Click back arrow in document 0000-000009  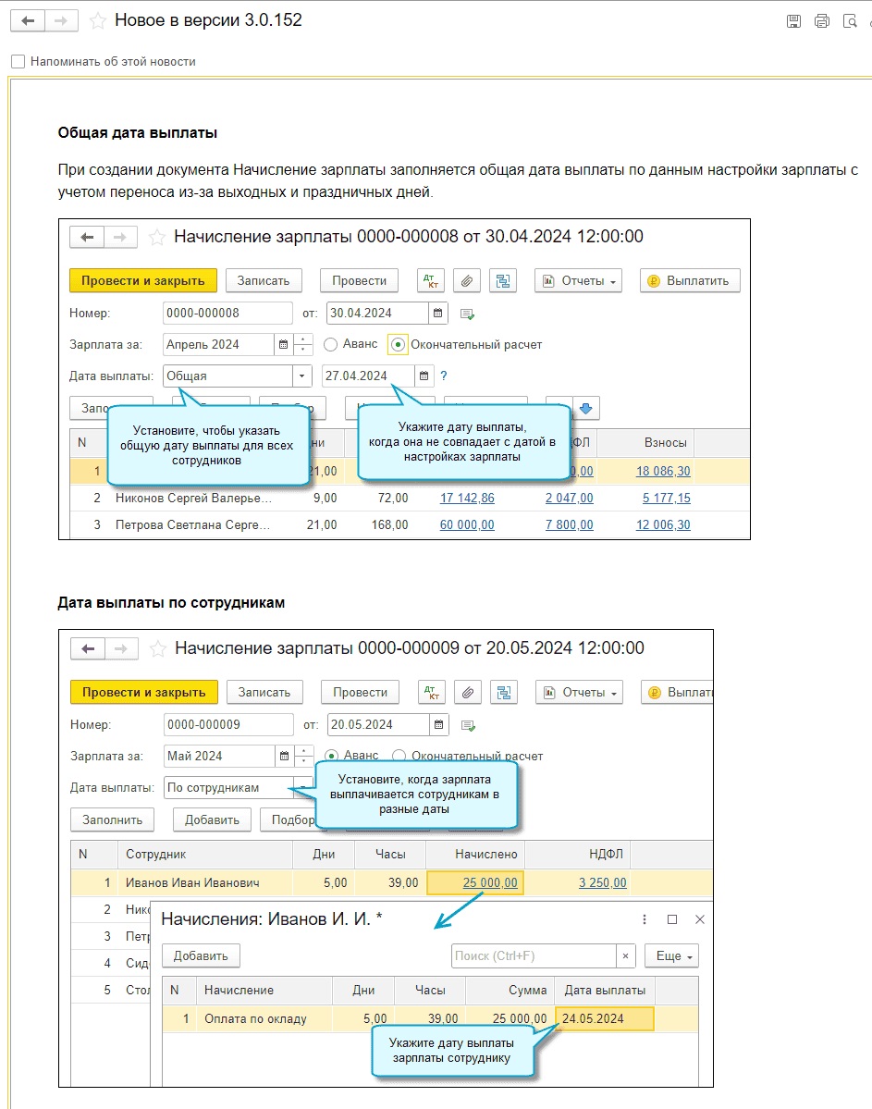tap(88, 648)
